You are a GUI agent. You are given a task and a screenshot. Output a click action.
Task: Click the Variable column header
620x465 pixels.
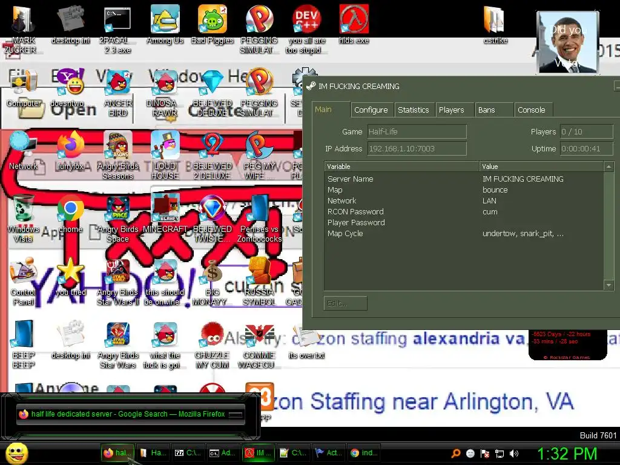click(x=401, y=167)
